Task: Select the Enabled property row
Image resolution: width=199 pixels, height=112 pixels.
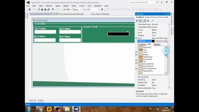Action: 152,35
